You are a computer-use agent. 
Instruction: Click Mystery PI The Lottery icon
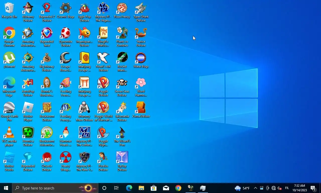tap(85, 136)
